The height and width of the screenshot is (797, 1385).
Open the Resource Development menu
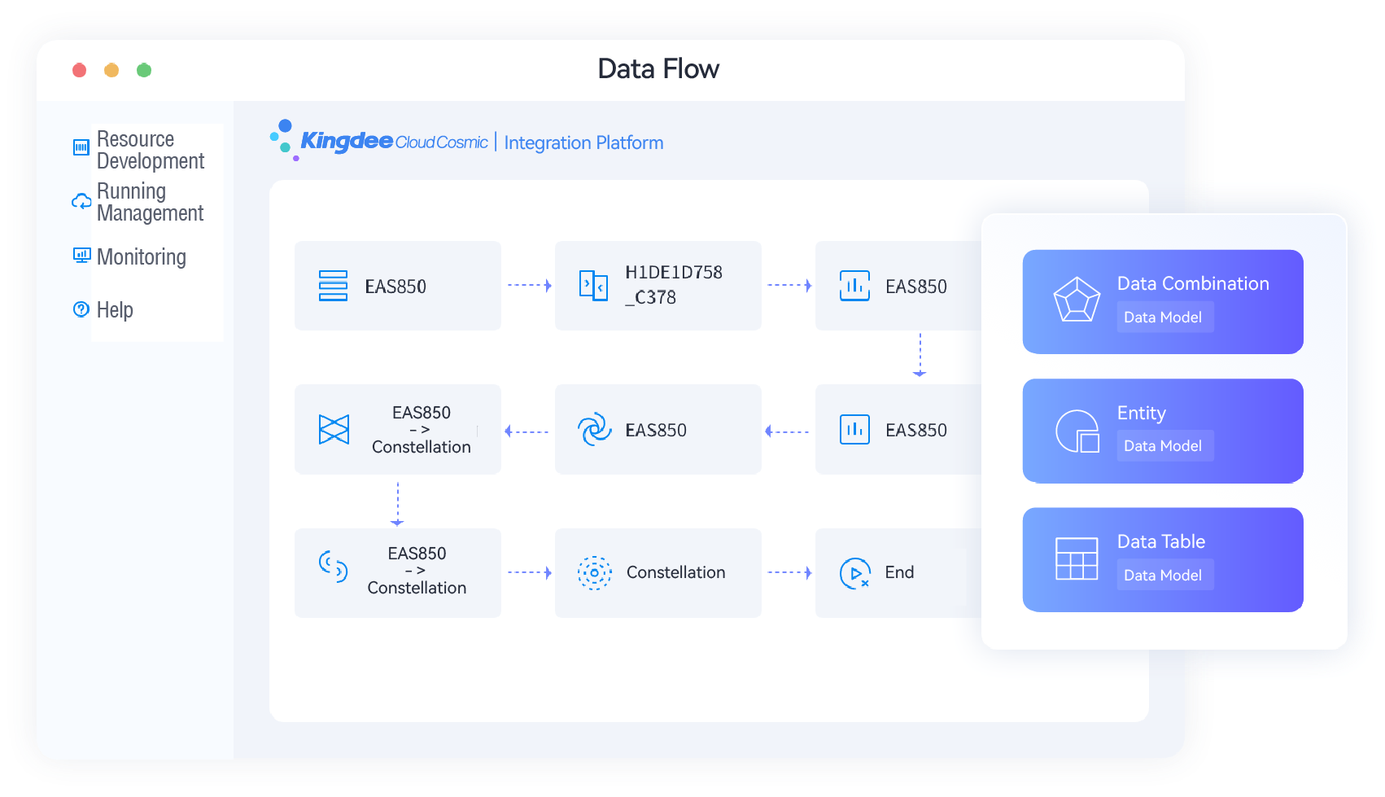tap(150, 150)
